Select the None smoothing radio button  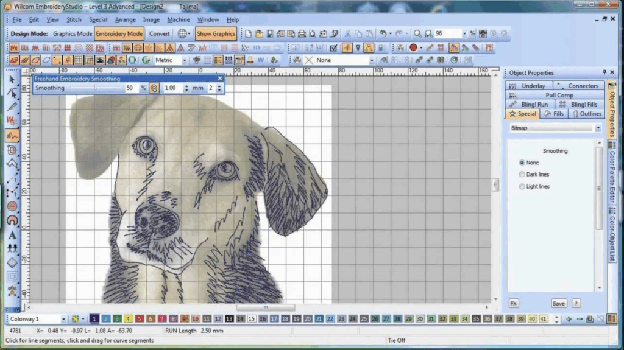click(522, 163)
